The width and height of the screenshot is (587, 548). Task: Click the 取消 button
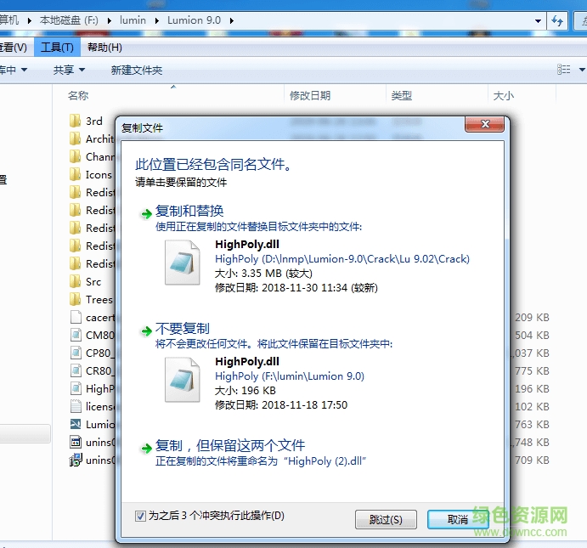[x=458, y=519]
